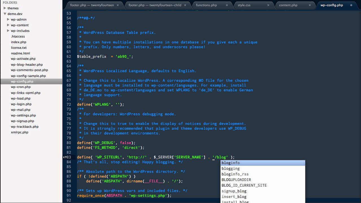
Task: Open wp-mail.php in sidebar
Action: point(21,110)
